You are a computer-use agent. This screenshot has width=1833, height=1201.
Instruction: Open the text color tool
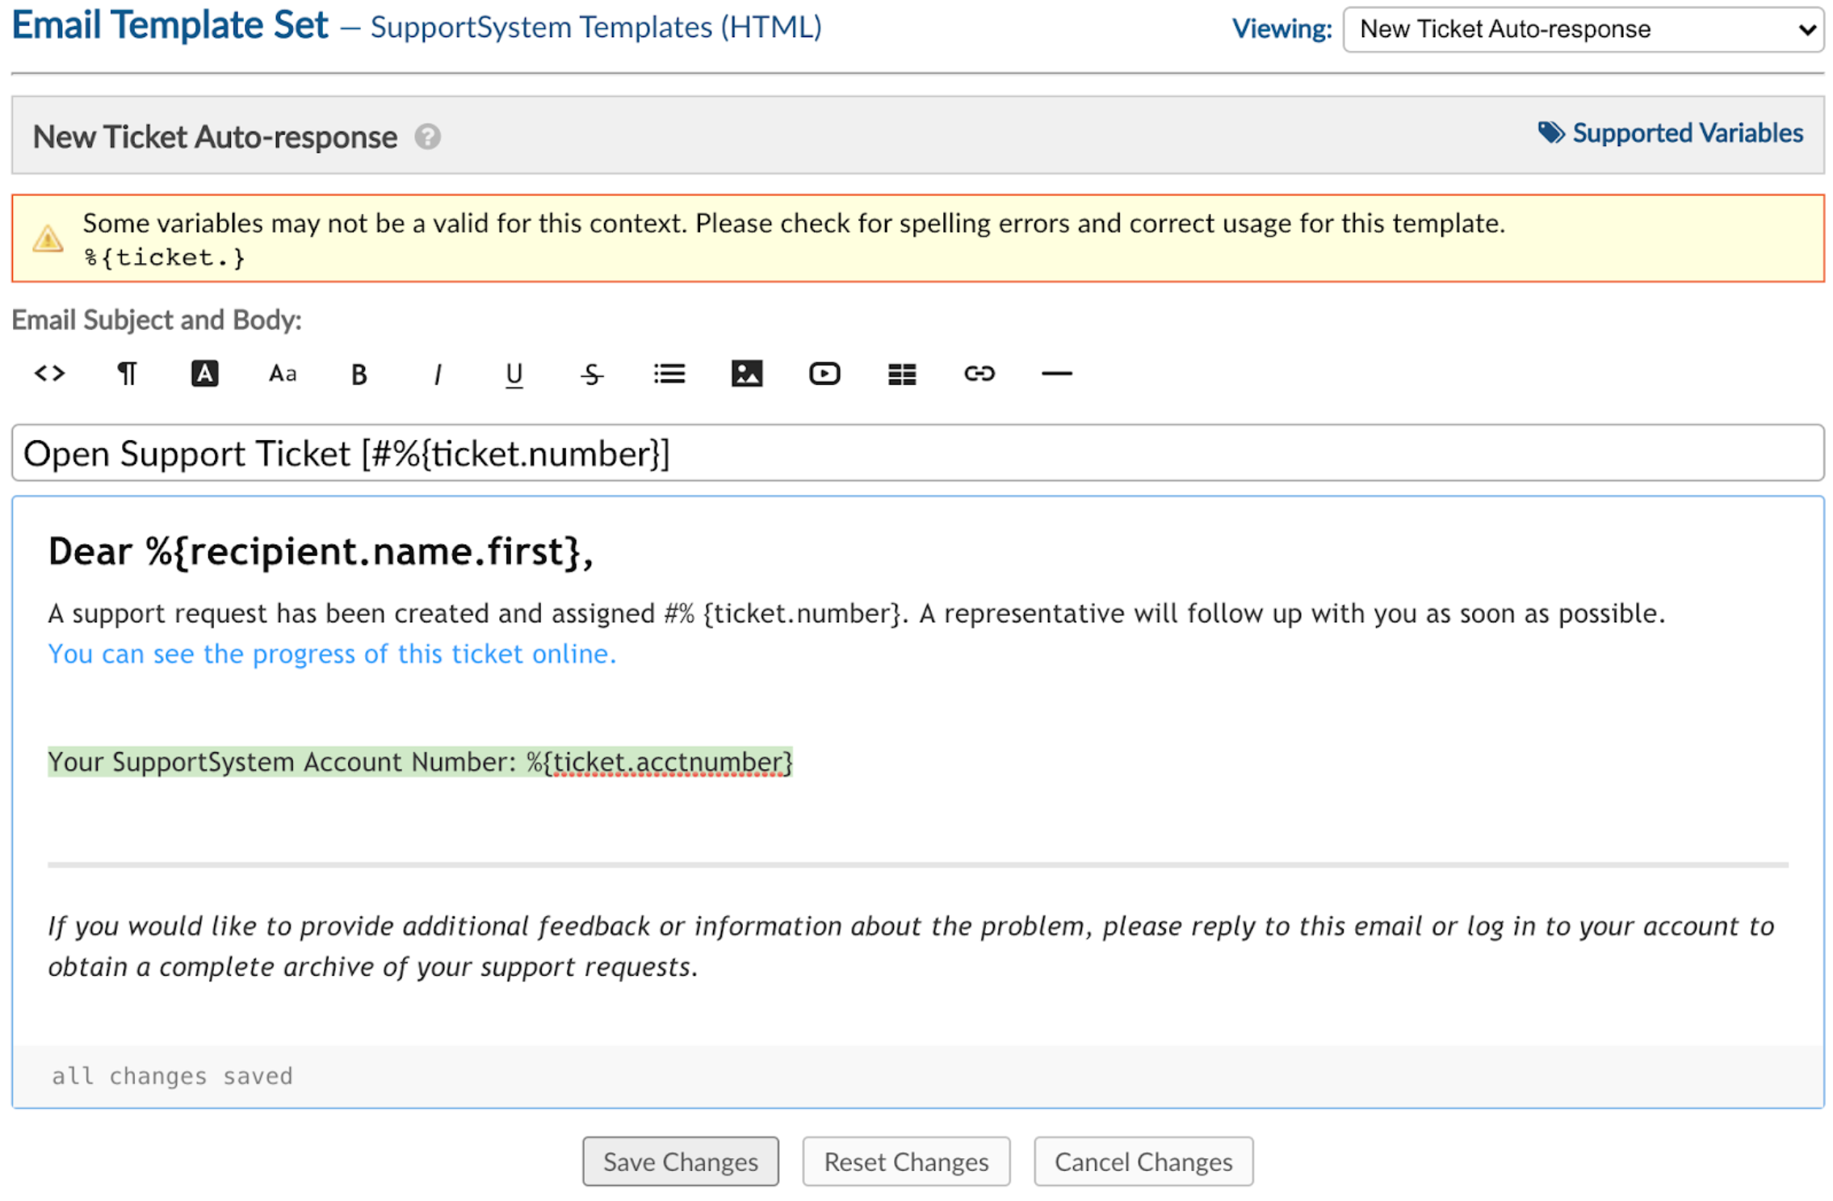(204, 373)
